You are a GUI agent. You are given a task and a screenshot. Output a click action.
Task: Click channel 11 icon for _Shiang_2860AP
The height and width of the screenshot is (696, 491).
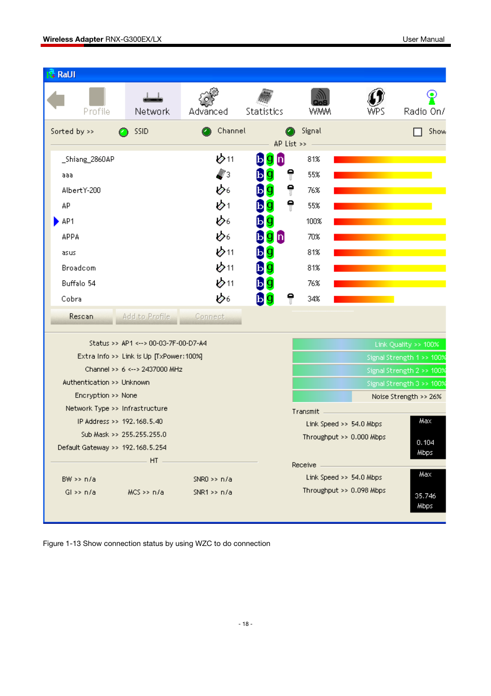pos(221,159)
